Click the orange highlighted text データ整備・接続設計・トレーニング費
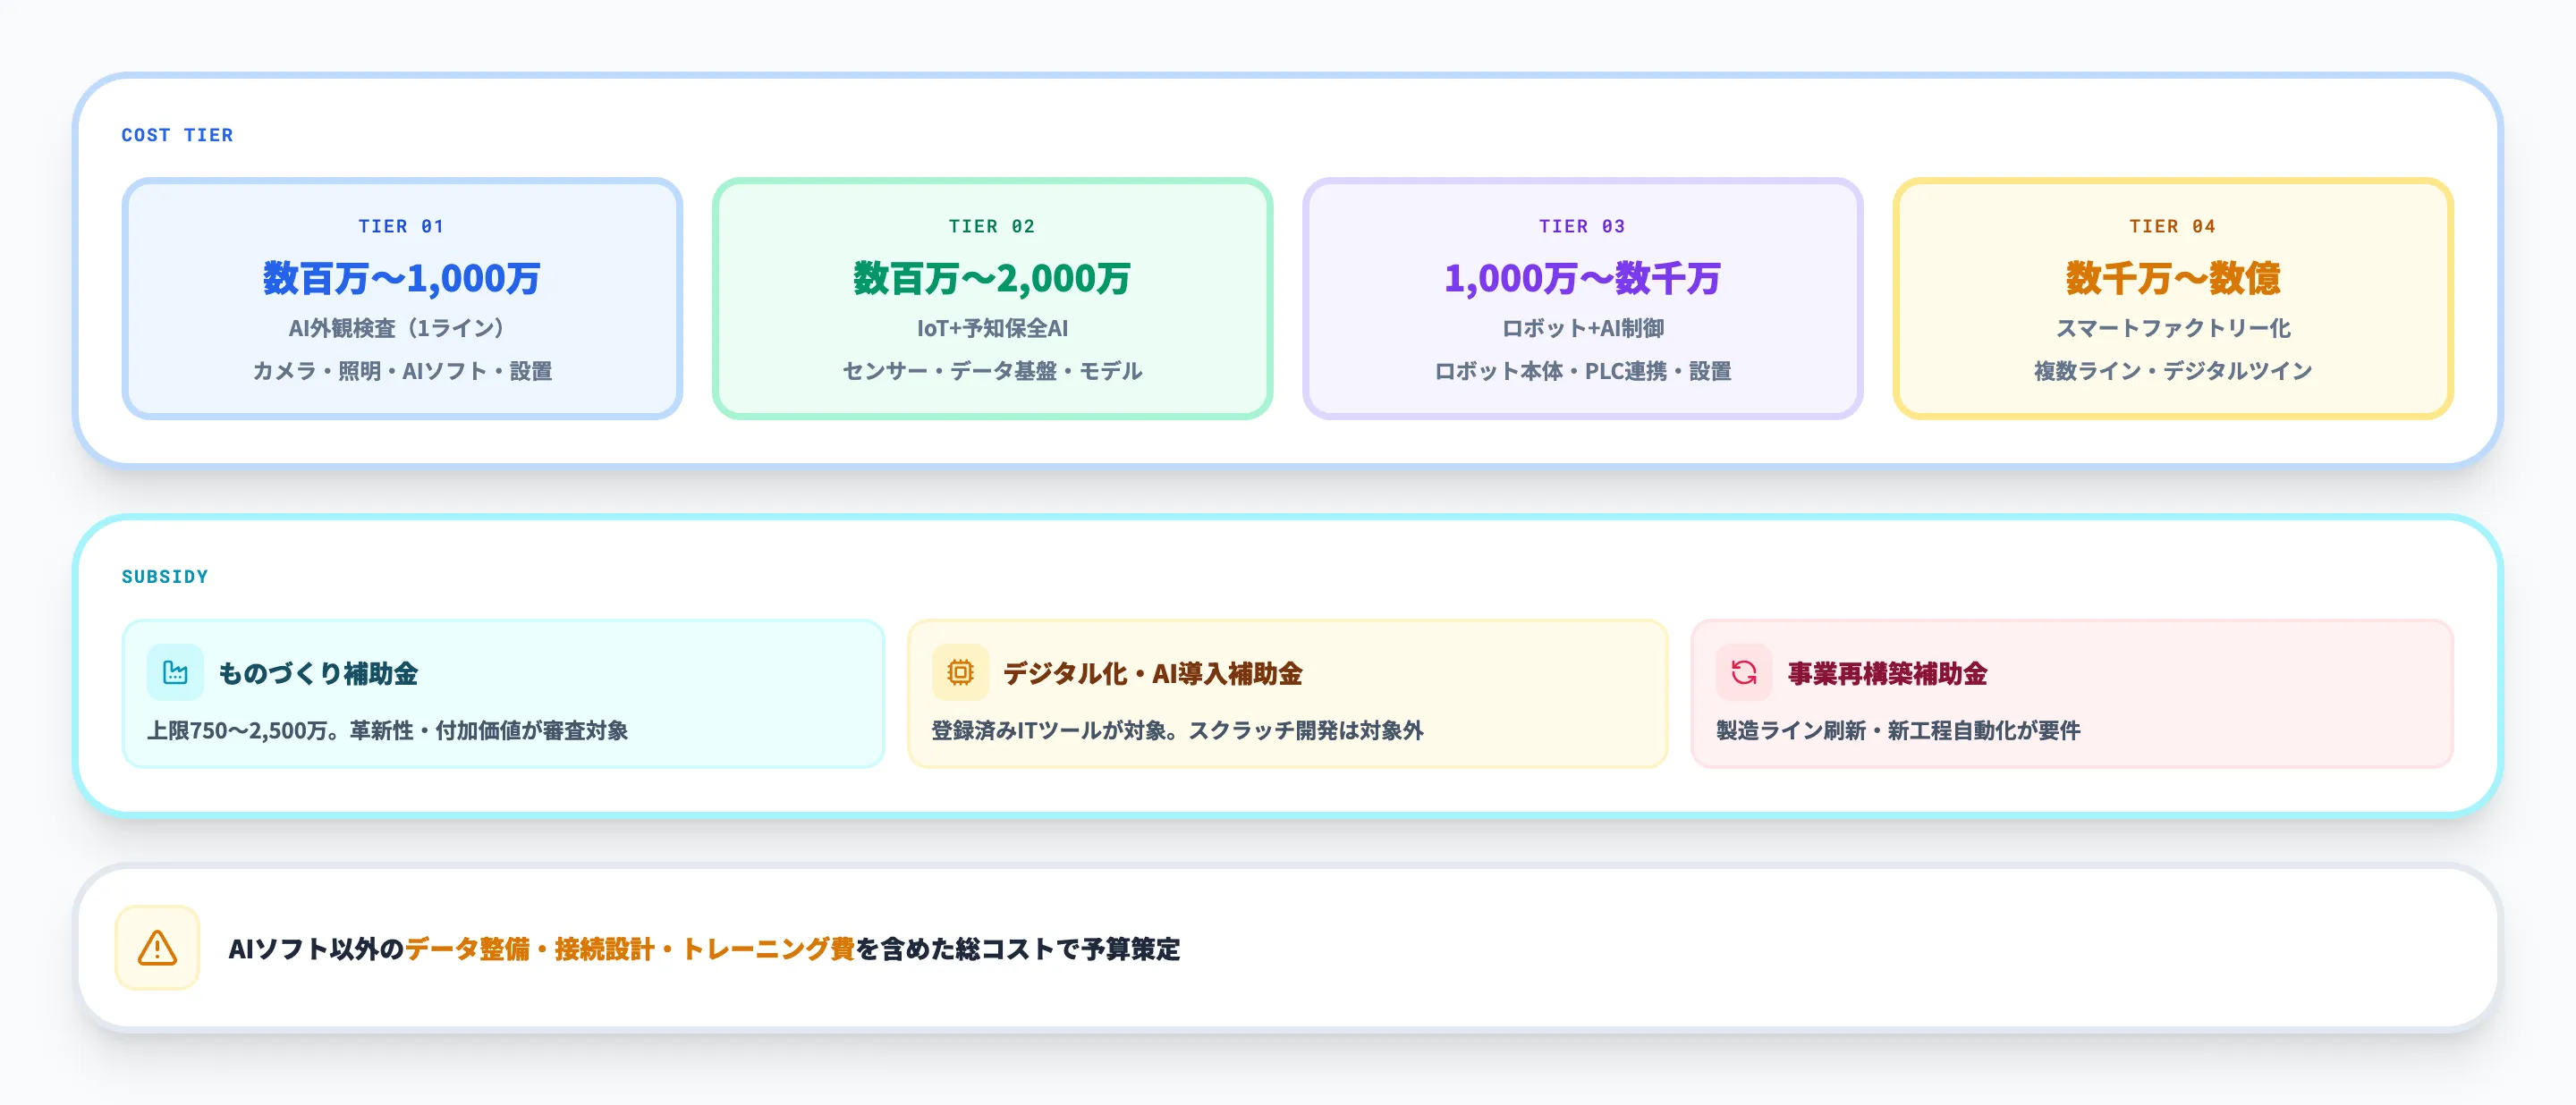The height and width of the screenshot is (1105, 2576). tap(631, 951)
